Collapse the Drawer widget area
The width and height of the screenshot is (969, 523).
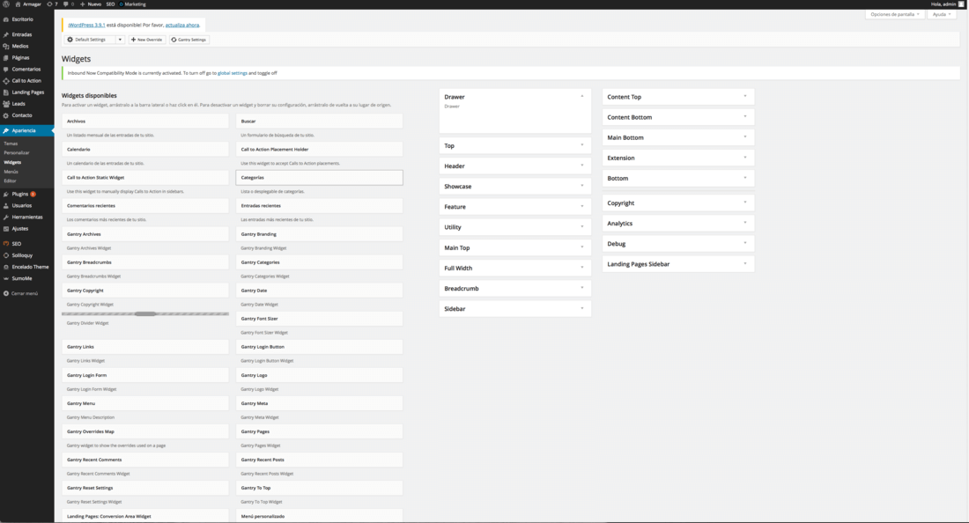pyautogui.click(x=581, y=96)
